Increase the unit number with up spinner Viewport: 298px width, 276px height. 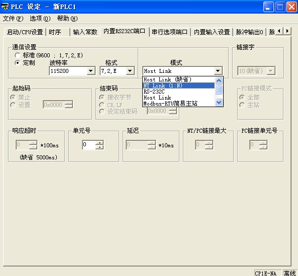pyautogui.click(x=100, y=143)
